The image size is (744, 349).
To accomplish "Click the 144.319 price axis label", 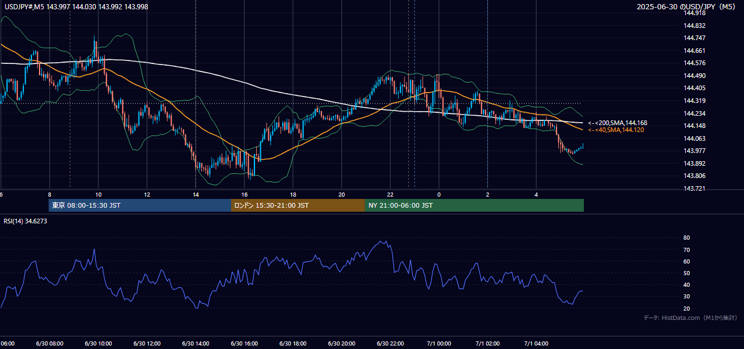I will (x=695, y=101).
